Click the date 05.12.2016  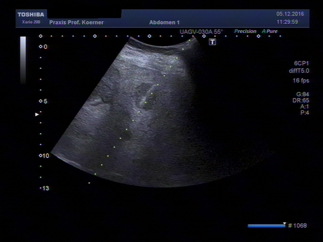[290, 14]
